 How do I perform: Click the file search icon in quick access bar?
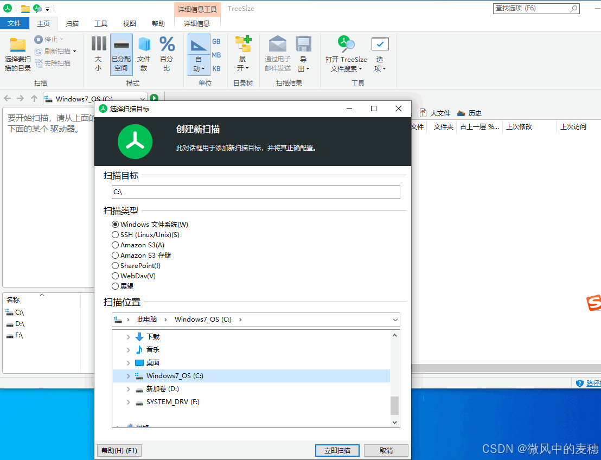[x=37, y=9]
